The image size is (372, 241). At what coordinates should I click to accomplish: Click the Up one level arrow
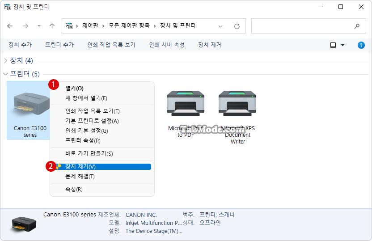tap(52, 26)
